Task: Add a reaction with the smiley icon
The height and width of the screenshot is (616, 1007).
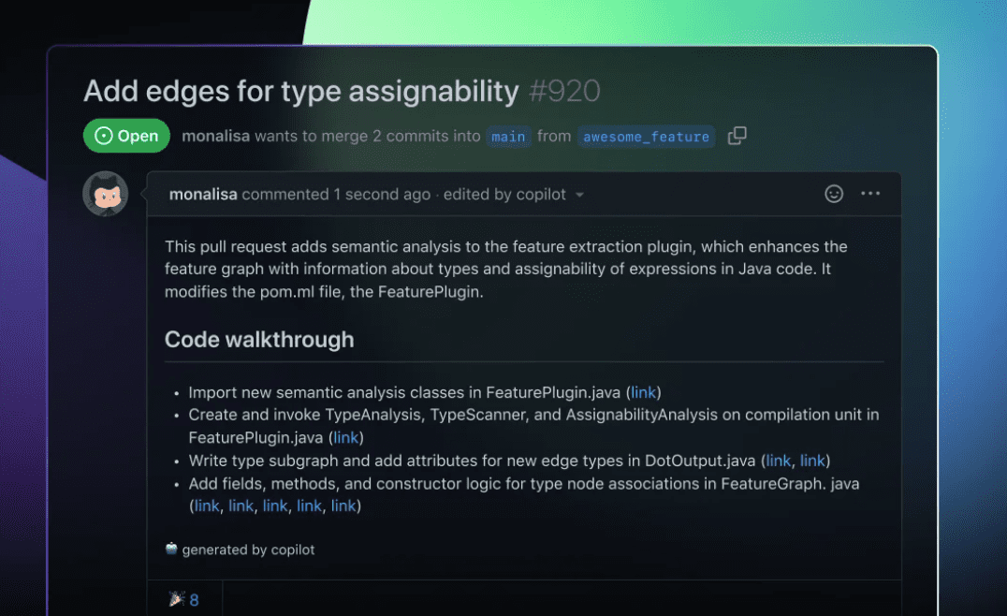Action: [834, 194]
